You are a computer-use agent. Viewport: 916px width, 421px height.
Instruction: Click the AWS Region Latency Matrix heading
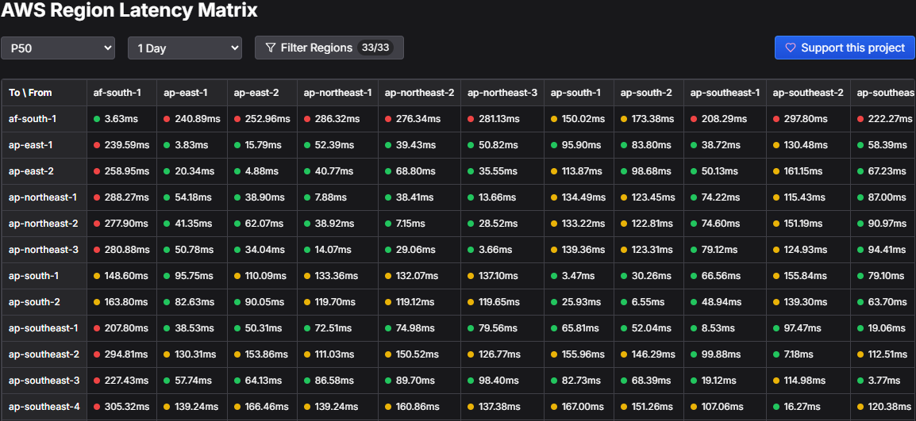click(129, 10)
